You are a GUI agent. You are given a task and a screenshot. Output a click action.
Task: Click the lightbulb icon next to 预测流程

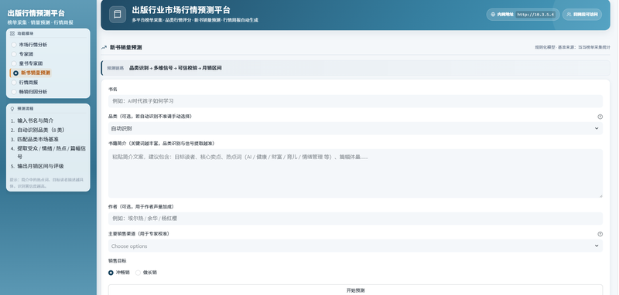12,108
